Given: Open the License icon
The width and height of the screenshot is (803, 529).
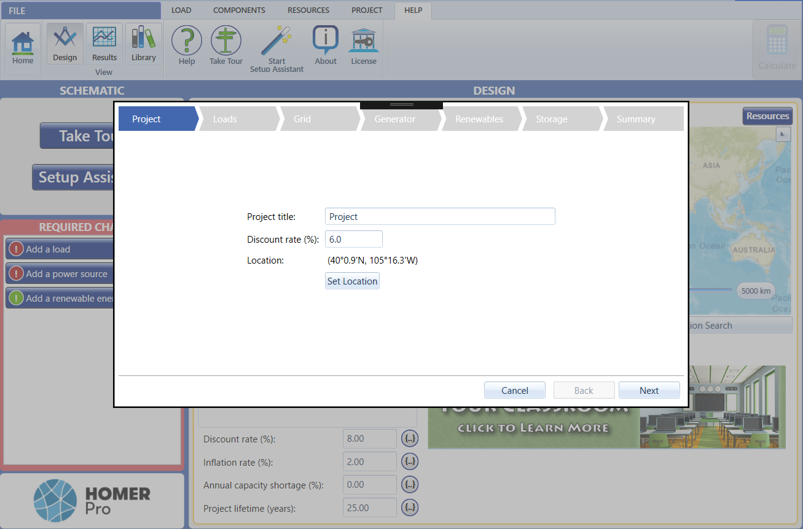Looking at the screenshot, I should tap(364, 45).
